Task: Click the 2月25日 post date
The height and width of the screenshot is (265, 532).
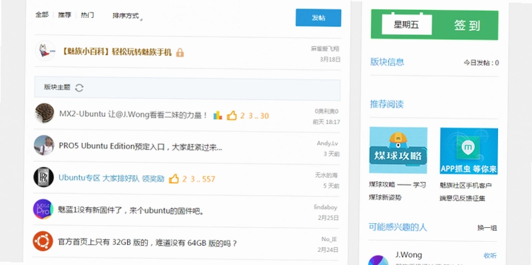Action: (x=328, y=219)
